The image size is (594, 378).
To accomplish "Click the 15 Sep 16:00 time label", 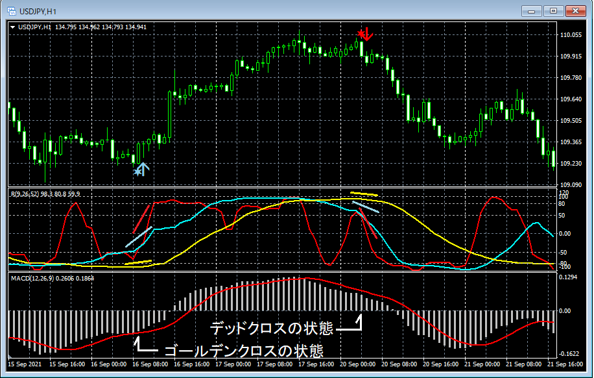I will (x=67, y=364).
